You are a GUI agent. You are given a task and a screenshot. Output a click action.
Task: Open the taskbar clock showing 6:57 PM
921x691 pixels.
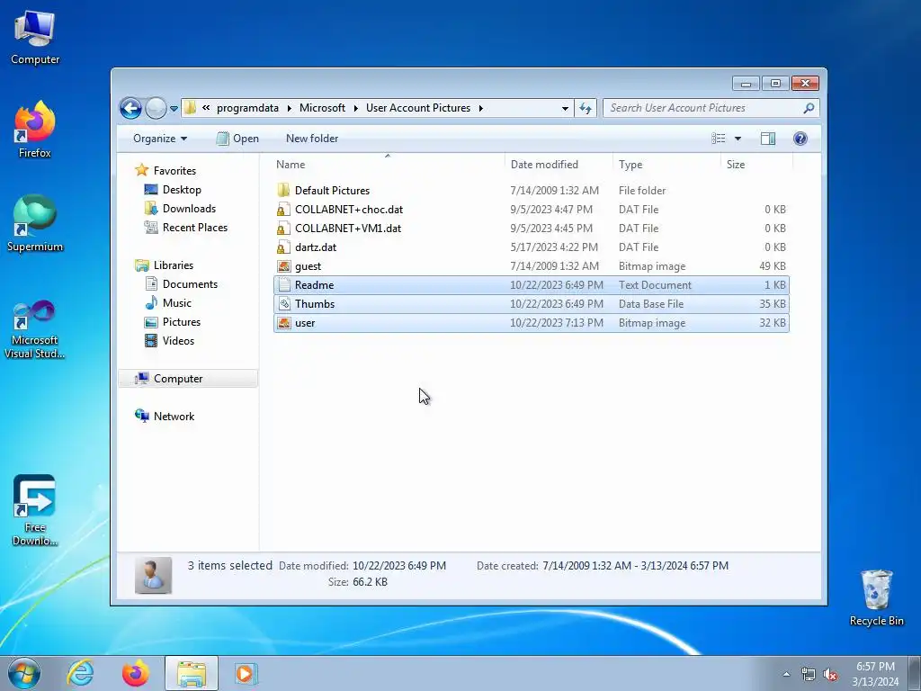click(875, 674)
